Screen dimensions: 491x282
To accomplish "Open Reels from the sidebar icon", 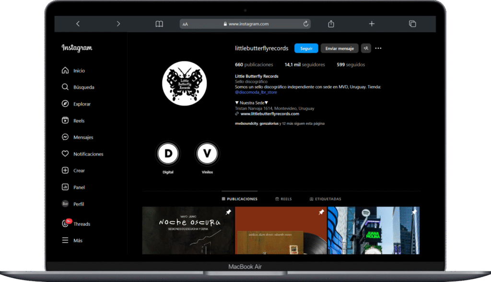I will click(65, 120).
